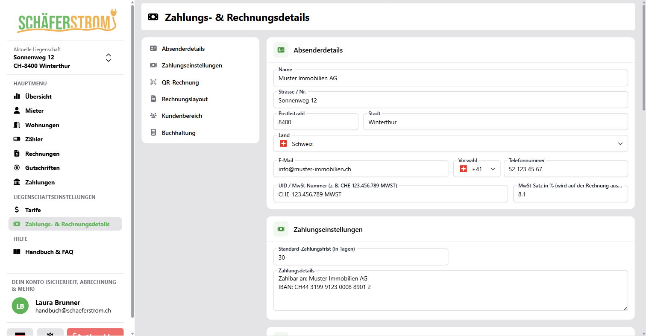Screen dimensions: 646x336
Task: Click the MwSt-Satz field showing 8.1
Action: click(x=570, y=194)
